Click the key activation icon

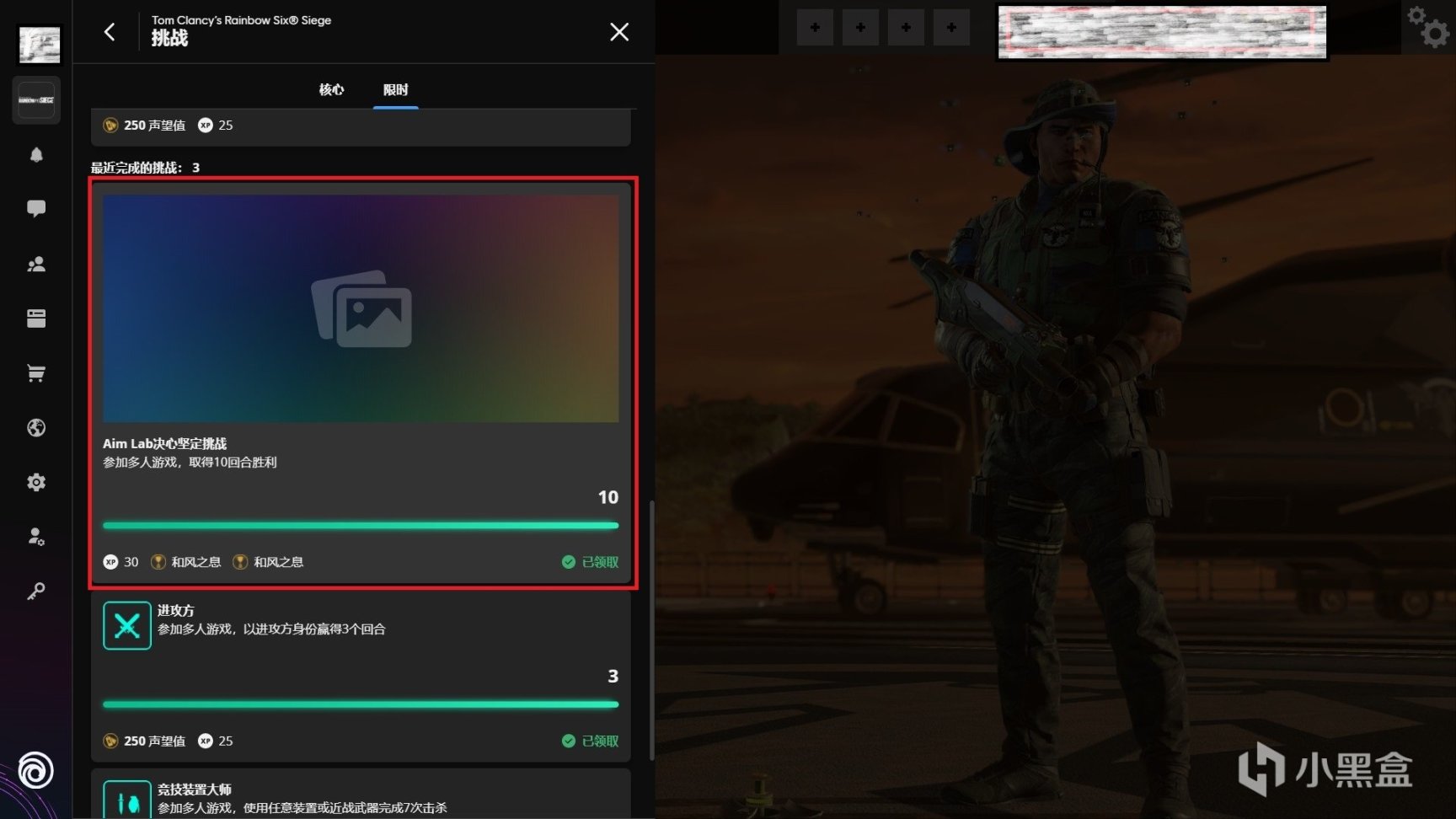pos(36,591)
